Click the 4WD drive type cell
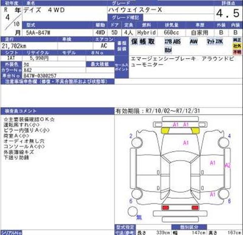 click(x=100, y=33)
